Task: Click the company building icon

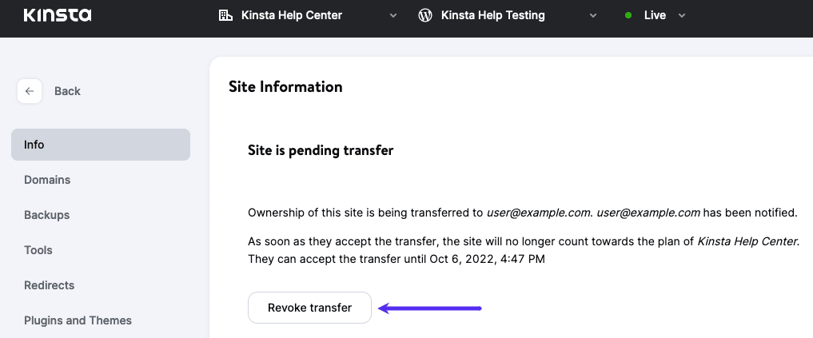Action: (x=225, y=15)
